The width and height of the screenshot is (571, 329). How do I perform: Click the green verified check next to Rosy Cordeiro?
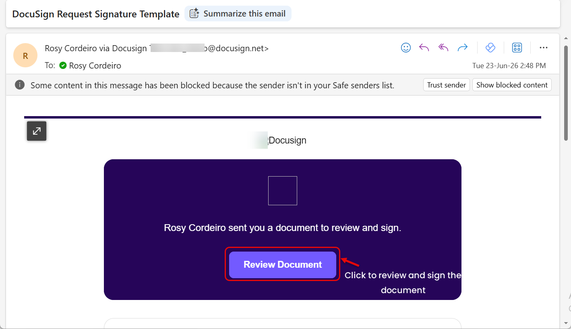pos(63,65)
